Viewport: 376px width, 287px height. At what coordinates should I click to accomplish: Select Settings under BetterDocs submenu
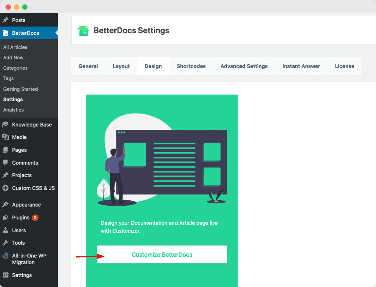(x=13, y=100)
